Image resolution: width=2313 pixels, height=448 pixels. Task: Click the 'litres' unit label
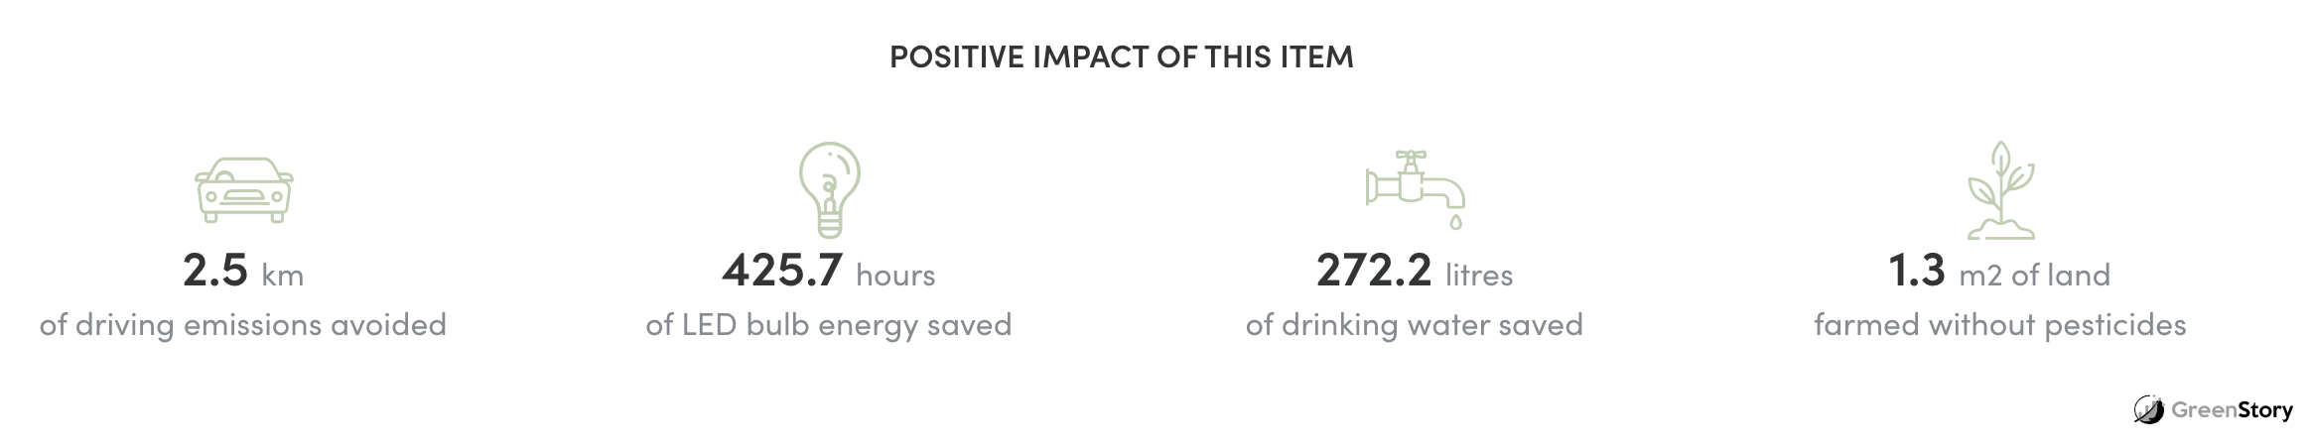click(x=1479, y=276)
